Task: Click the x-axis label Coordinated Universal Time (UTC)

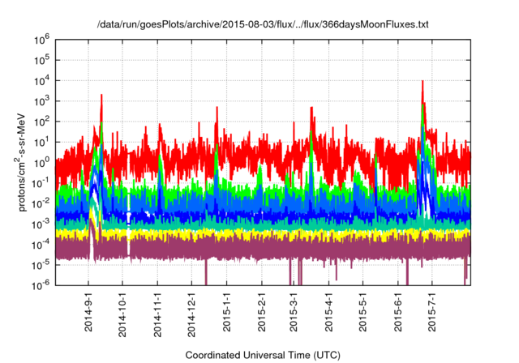Action: pos(263,355)
